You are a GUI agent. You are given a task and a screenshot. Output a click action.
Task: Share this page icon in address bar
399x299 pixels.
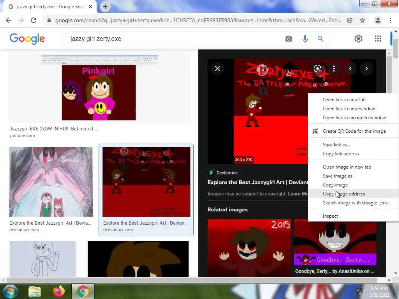point(350,20)
